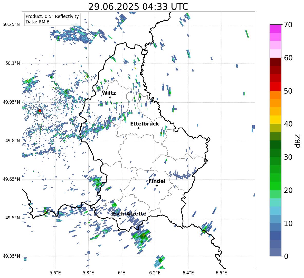Image resolution: width=304 pixels, height=278 pixels.
Task: Click the 70 tick on the colorbar
Action: click(x=288, y=25)
